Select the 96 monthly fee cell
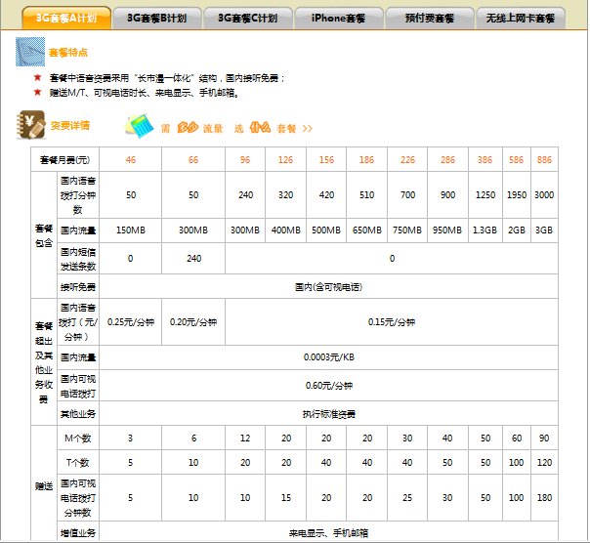Screen dimensions: 590x543 (245, 159)
